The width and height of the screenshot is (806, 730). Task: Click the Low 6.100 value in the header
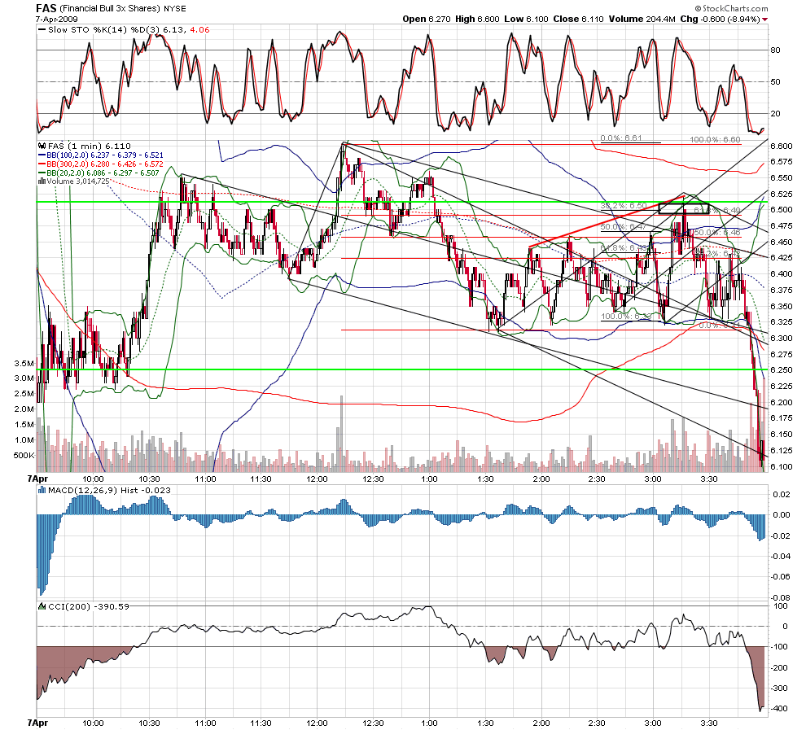tap(526, 19)
